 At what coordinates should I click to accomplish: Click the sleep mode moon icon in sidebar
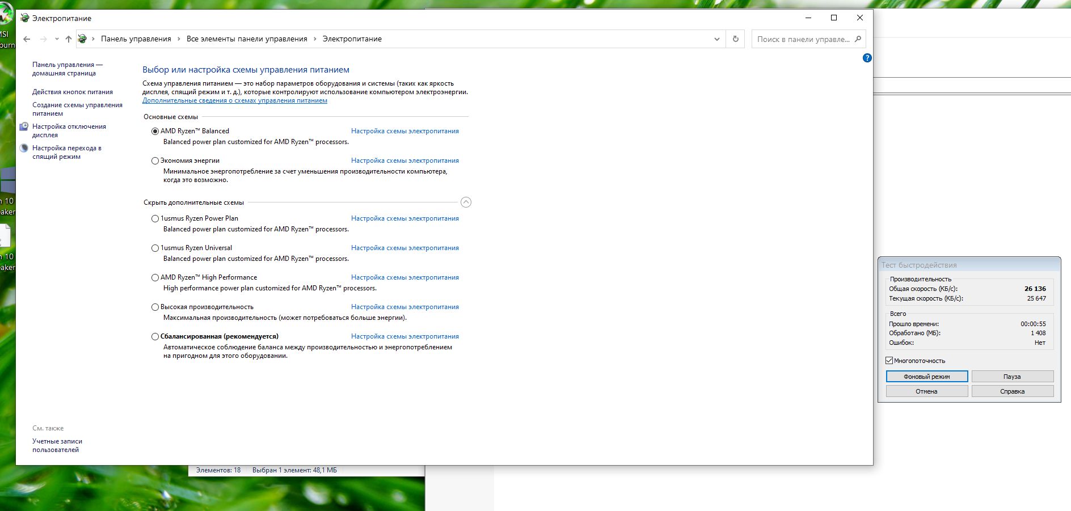tap(24, 148)
